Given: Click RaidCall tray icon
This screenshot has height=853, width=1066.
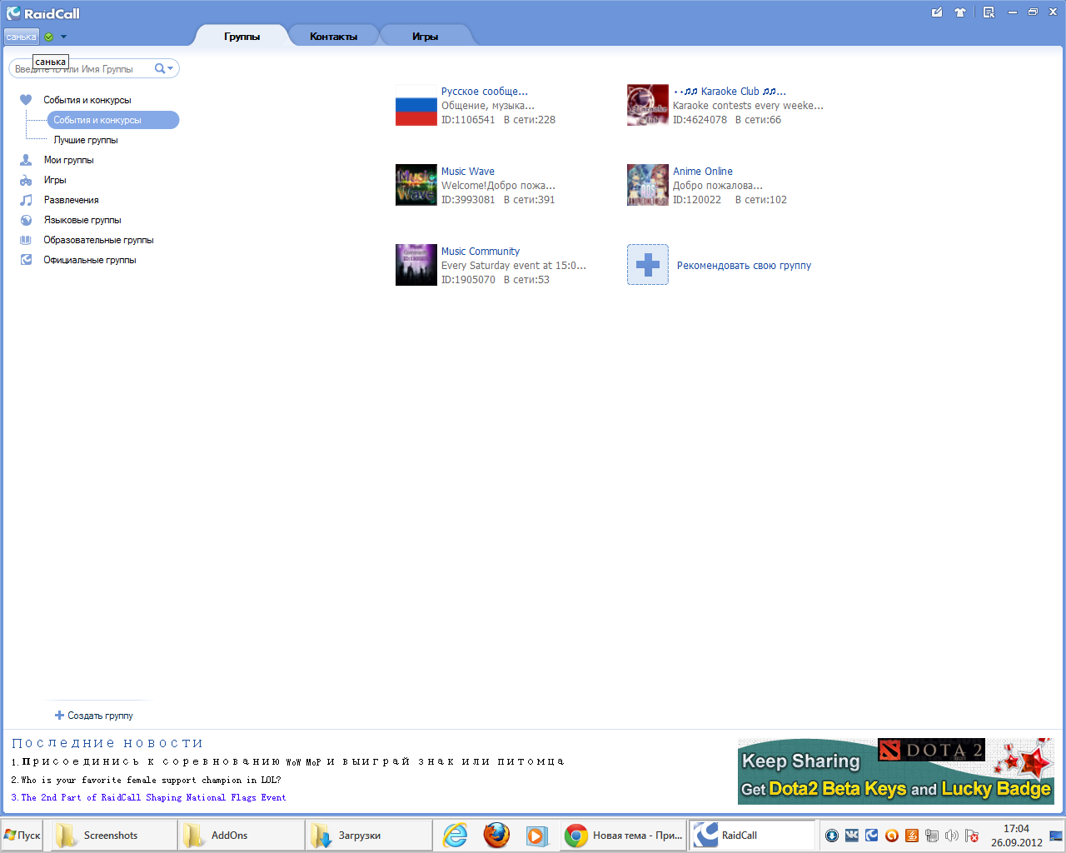Looking at the screenshot, I should pyautogui.click(x=872, y=836).
